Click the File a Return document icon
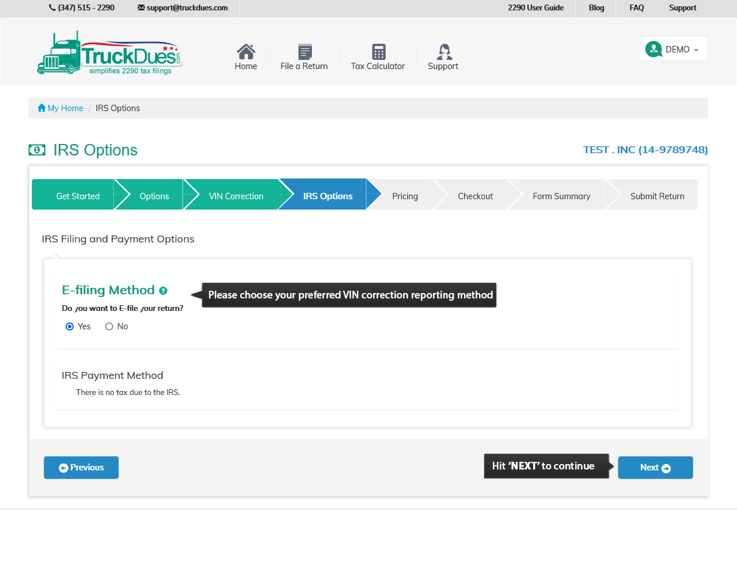This screenshot has height=570, width=737. point(305,52)
